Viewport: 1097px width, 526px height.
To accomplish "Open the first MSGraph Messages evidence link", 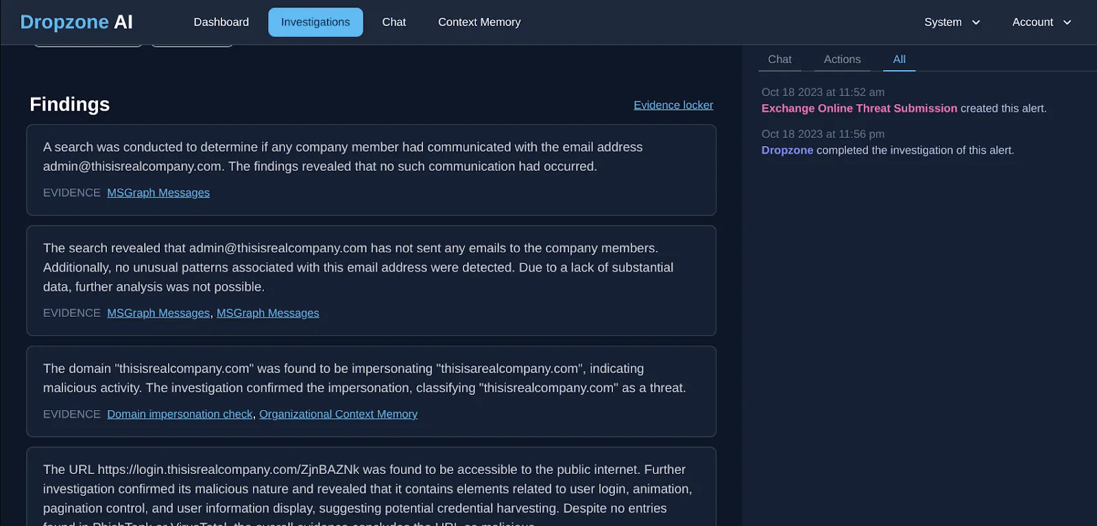I will [x=158, y=192].
